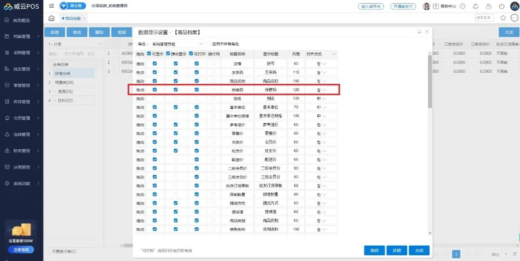Click the dialog's vertical scrollbar

point(430,82)
